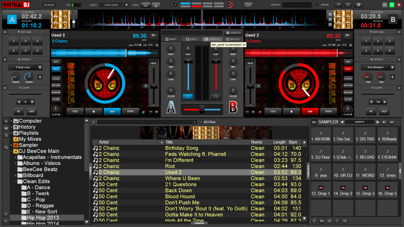This screenshot has width=404, height=227.
Task: Double loop length on deck B
Action: pyautogui.click(x=385, y=102)
